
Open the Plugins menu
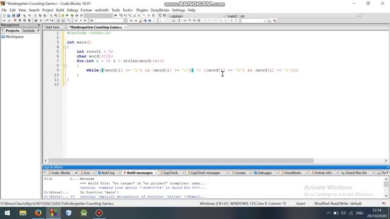tap(142, 10)
